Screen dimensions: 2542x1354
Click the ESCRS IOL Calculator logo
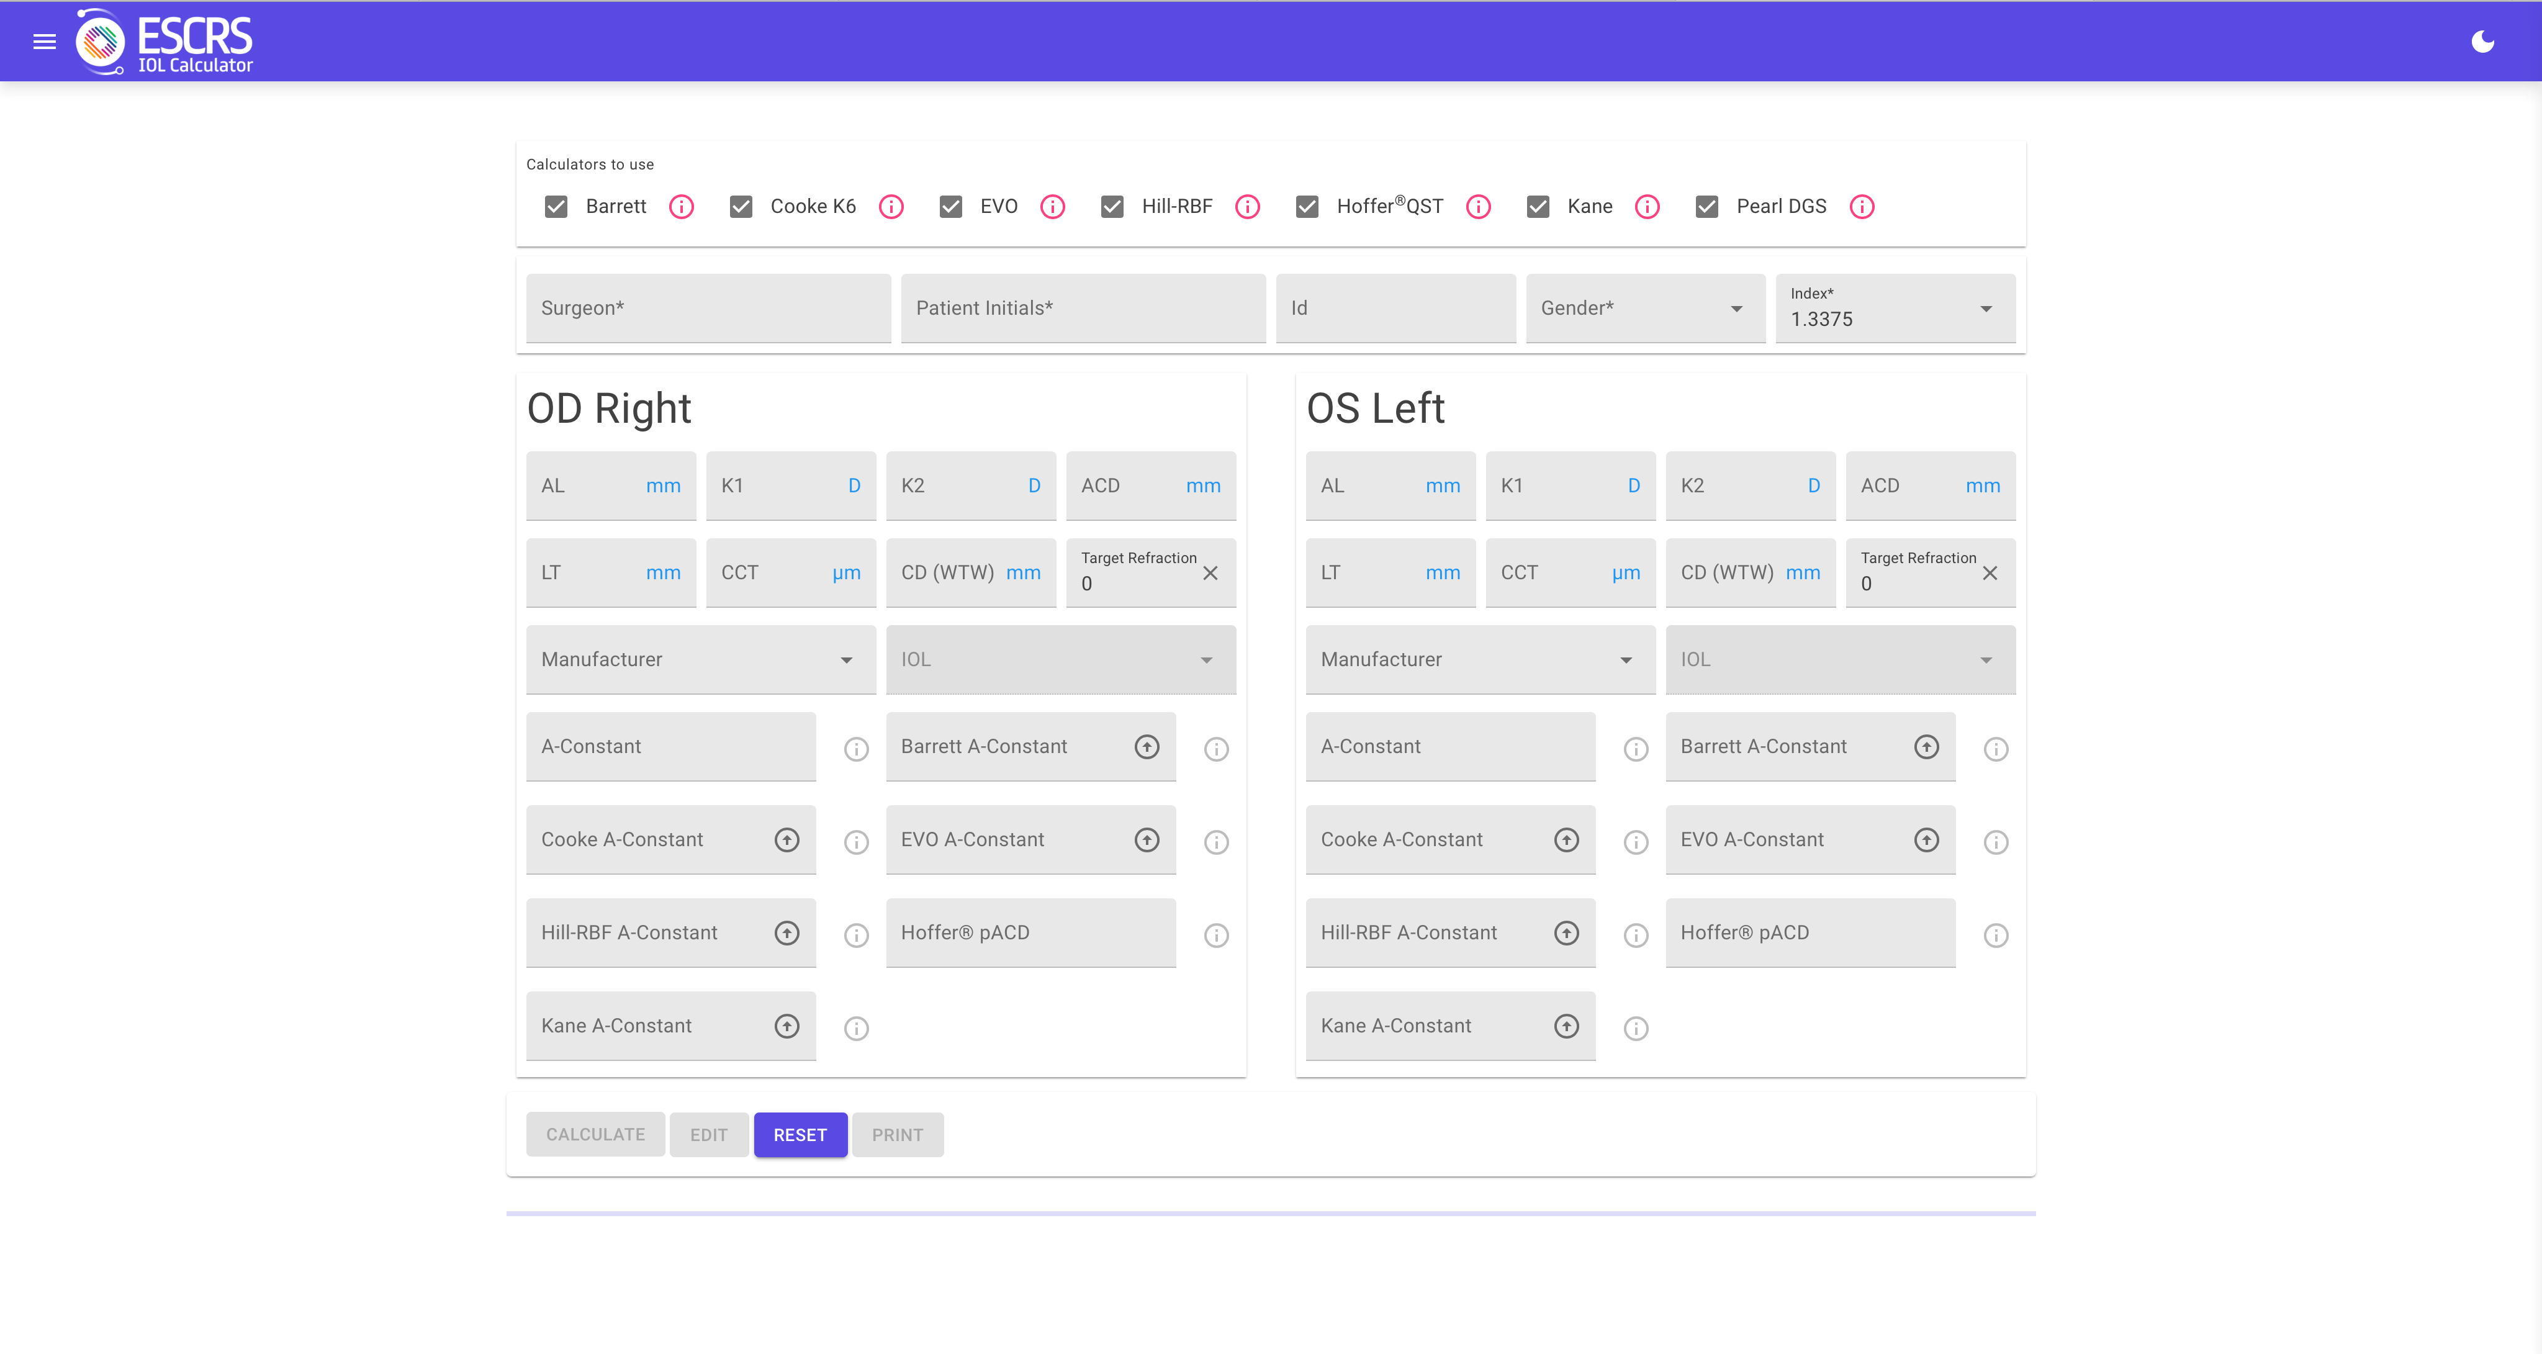165,42
